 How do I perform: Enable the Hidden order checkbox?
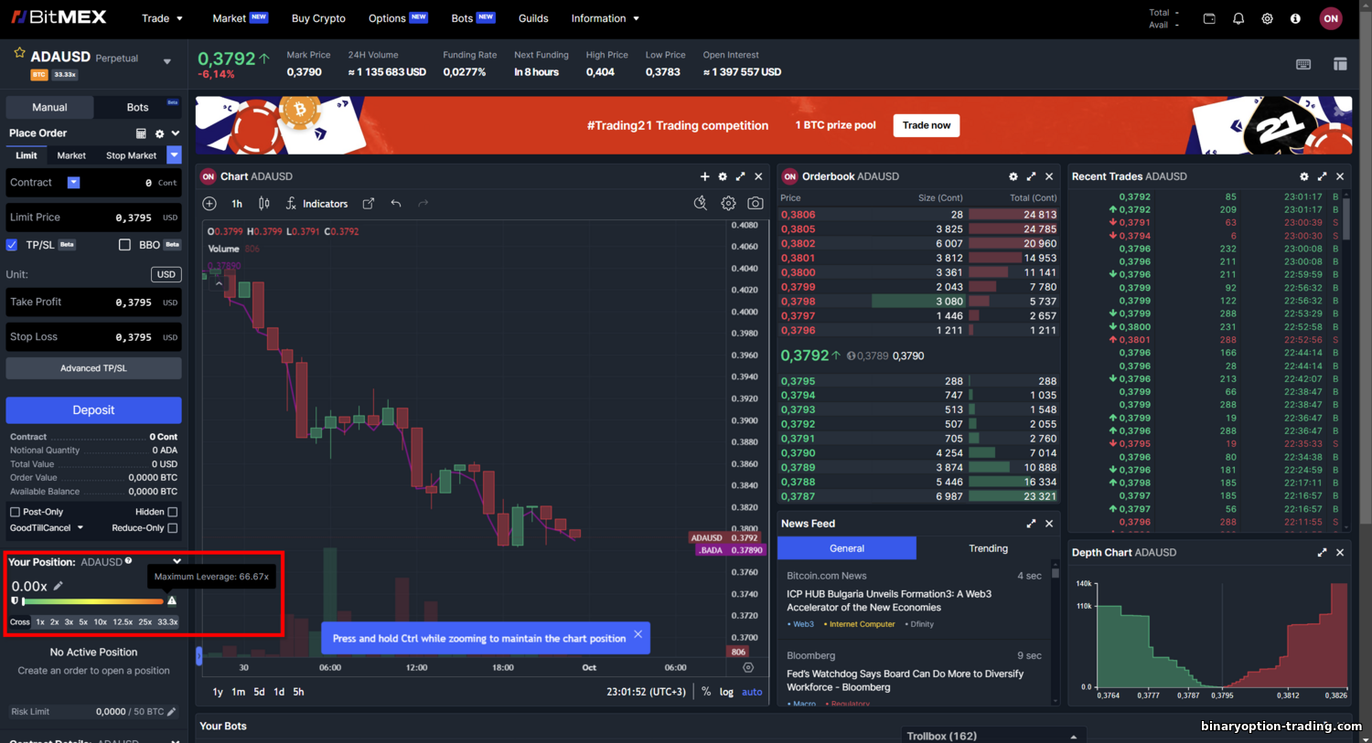pos(173,512)
